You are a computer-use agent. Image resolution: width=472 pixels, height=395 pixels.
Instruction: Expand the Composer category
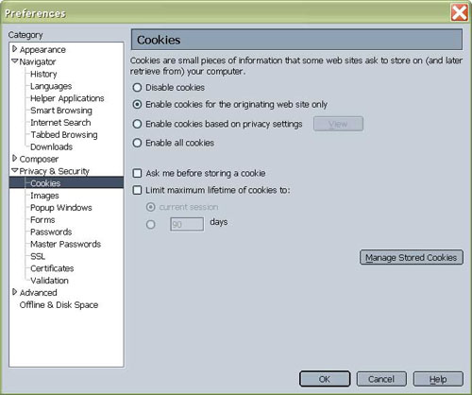click(14, 159)
